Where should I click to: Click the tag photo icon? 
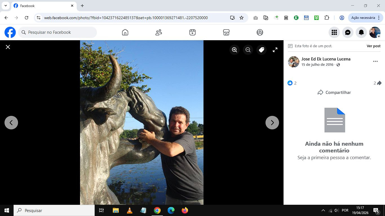click(x=262, y=50)
